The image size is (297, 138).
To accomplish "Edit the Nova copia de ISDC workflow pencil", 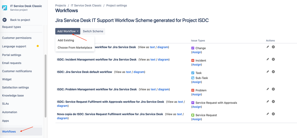I will pyautogui.click(x=268, y=114).
